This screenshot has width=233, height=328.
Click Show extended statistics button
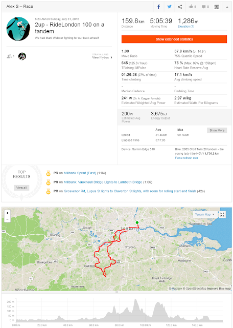coord(174,39)
